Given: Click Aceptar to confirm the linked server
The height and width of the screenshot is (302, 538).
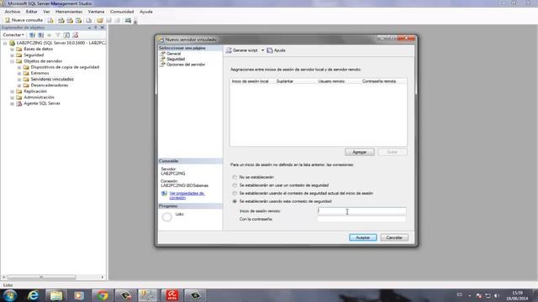Looking at the screenshot, I should coord(363,237).
